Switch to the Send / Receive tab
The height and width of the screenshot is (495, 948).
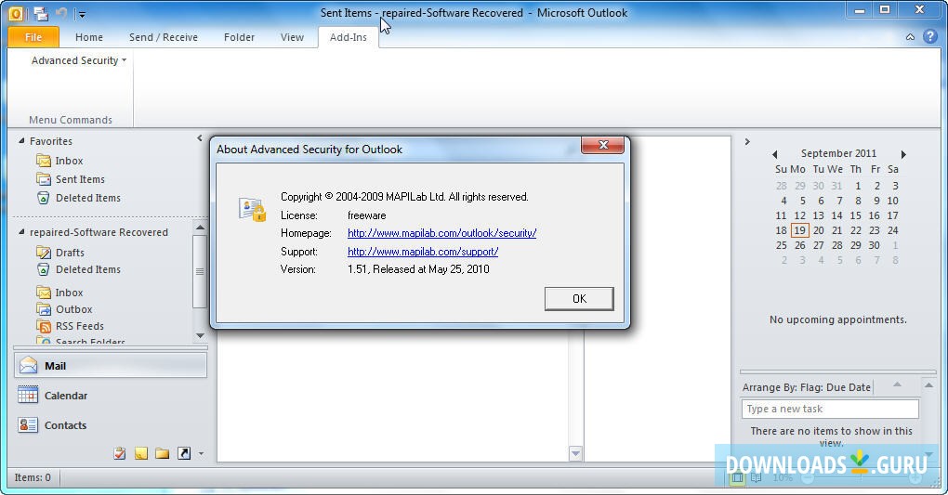pyautogui.click(x=164, y=37)
